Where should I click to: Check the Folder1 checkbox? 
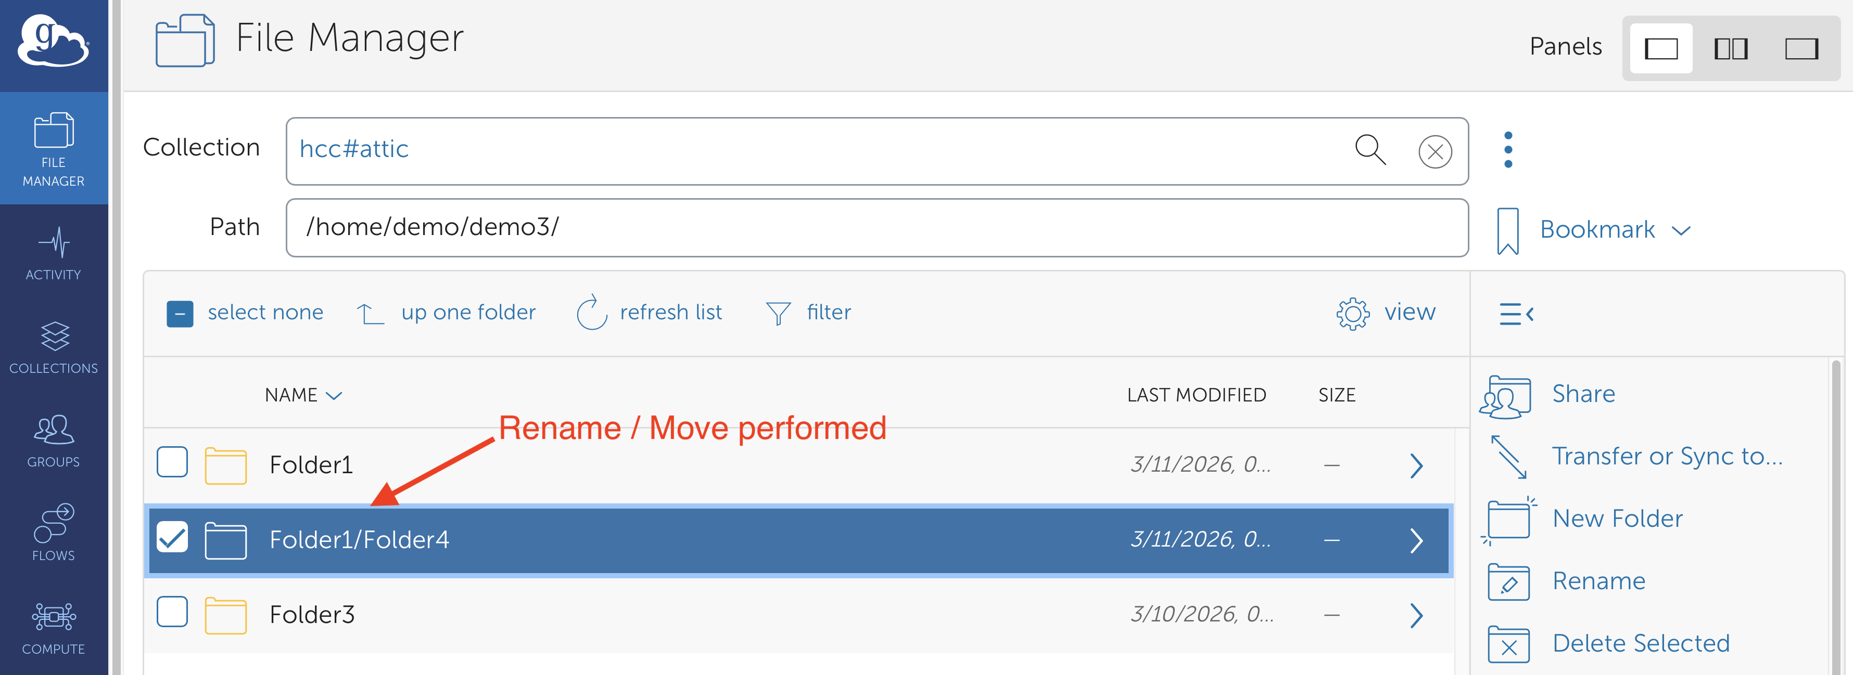coord(173,462)
